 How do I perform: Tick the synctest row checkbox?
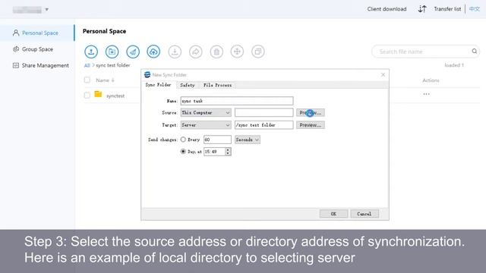87,96
